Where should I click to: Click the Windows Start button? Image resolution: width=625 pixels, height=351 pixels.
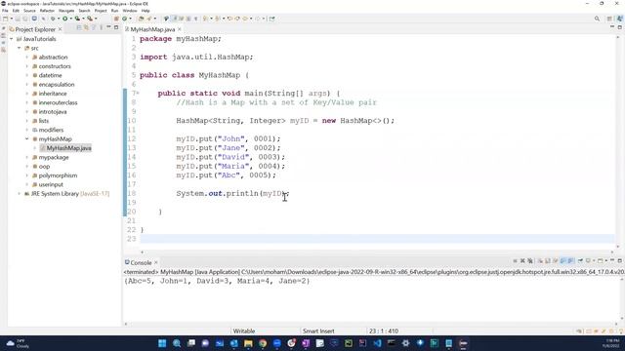click(x=162, y=343)
